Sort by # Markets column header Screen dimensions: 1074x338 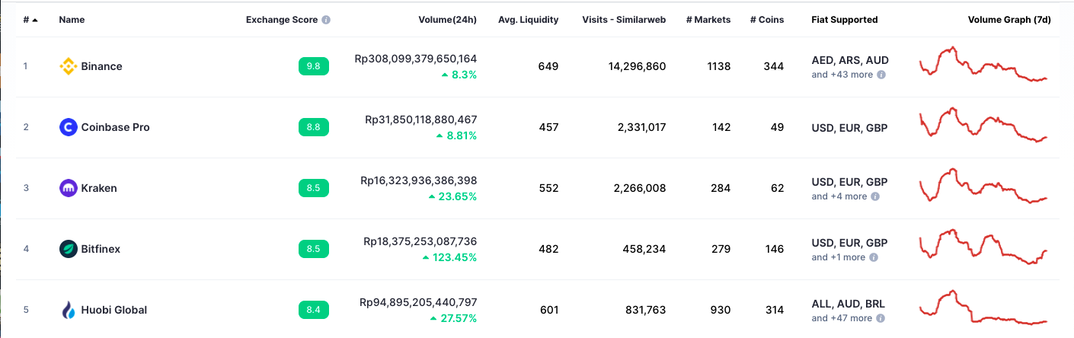click(x=708, y=20)
